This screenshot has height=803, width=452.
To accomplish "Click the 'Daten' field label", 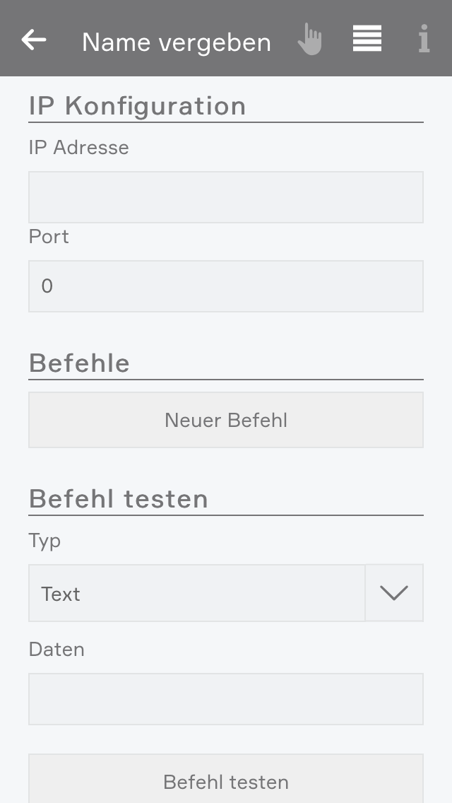I will pos(56,650).
